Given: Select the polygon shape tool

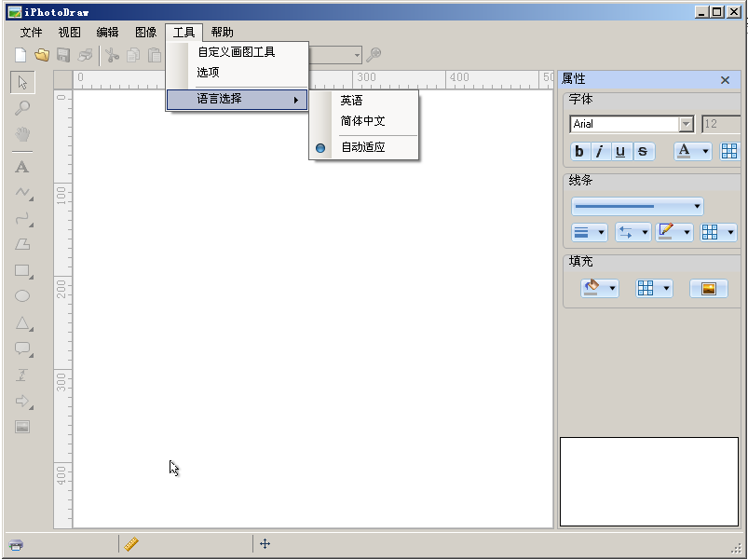Looking at the screenshot, I should pyautogui.click(x=22, y=244).
